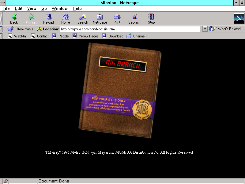245x184 pixels.
Task: Click the security padlock in the status bar
Action: point(5,181)
